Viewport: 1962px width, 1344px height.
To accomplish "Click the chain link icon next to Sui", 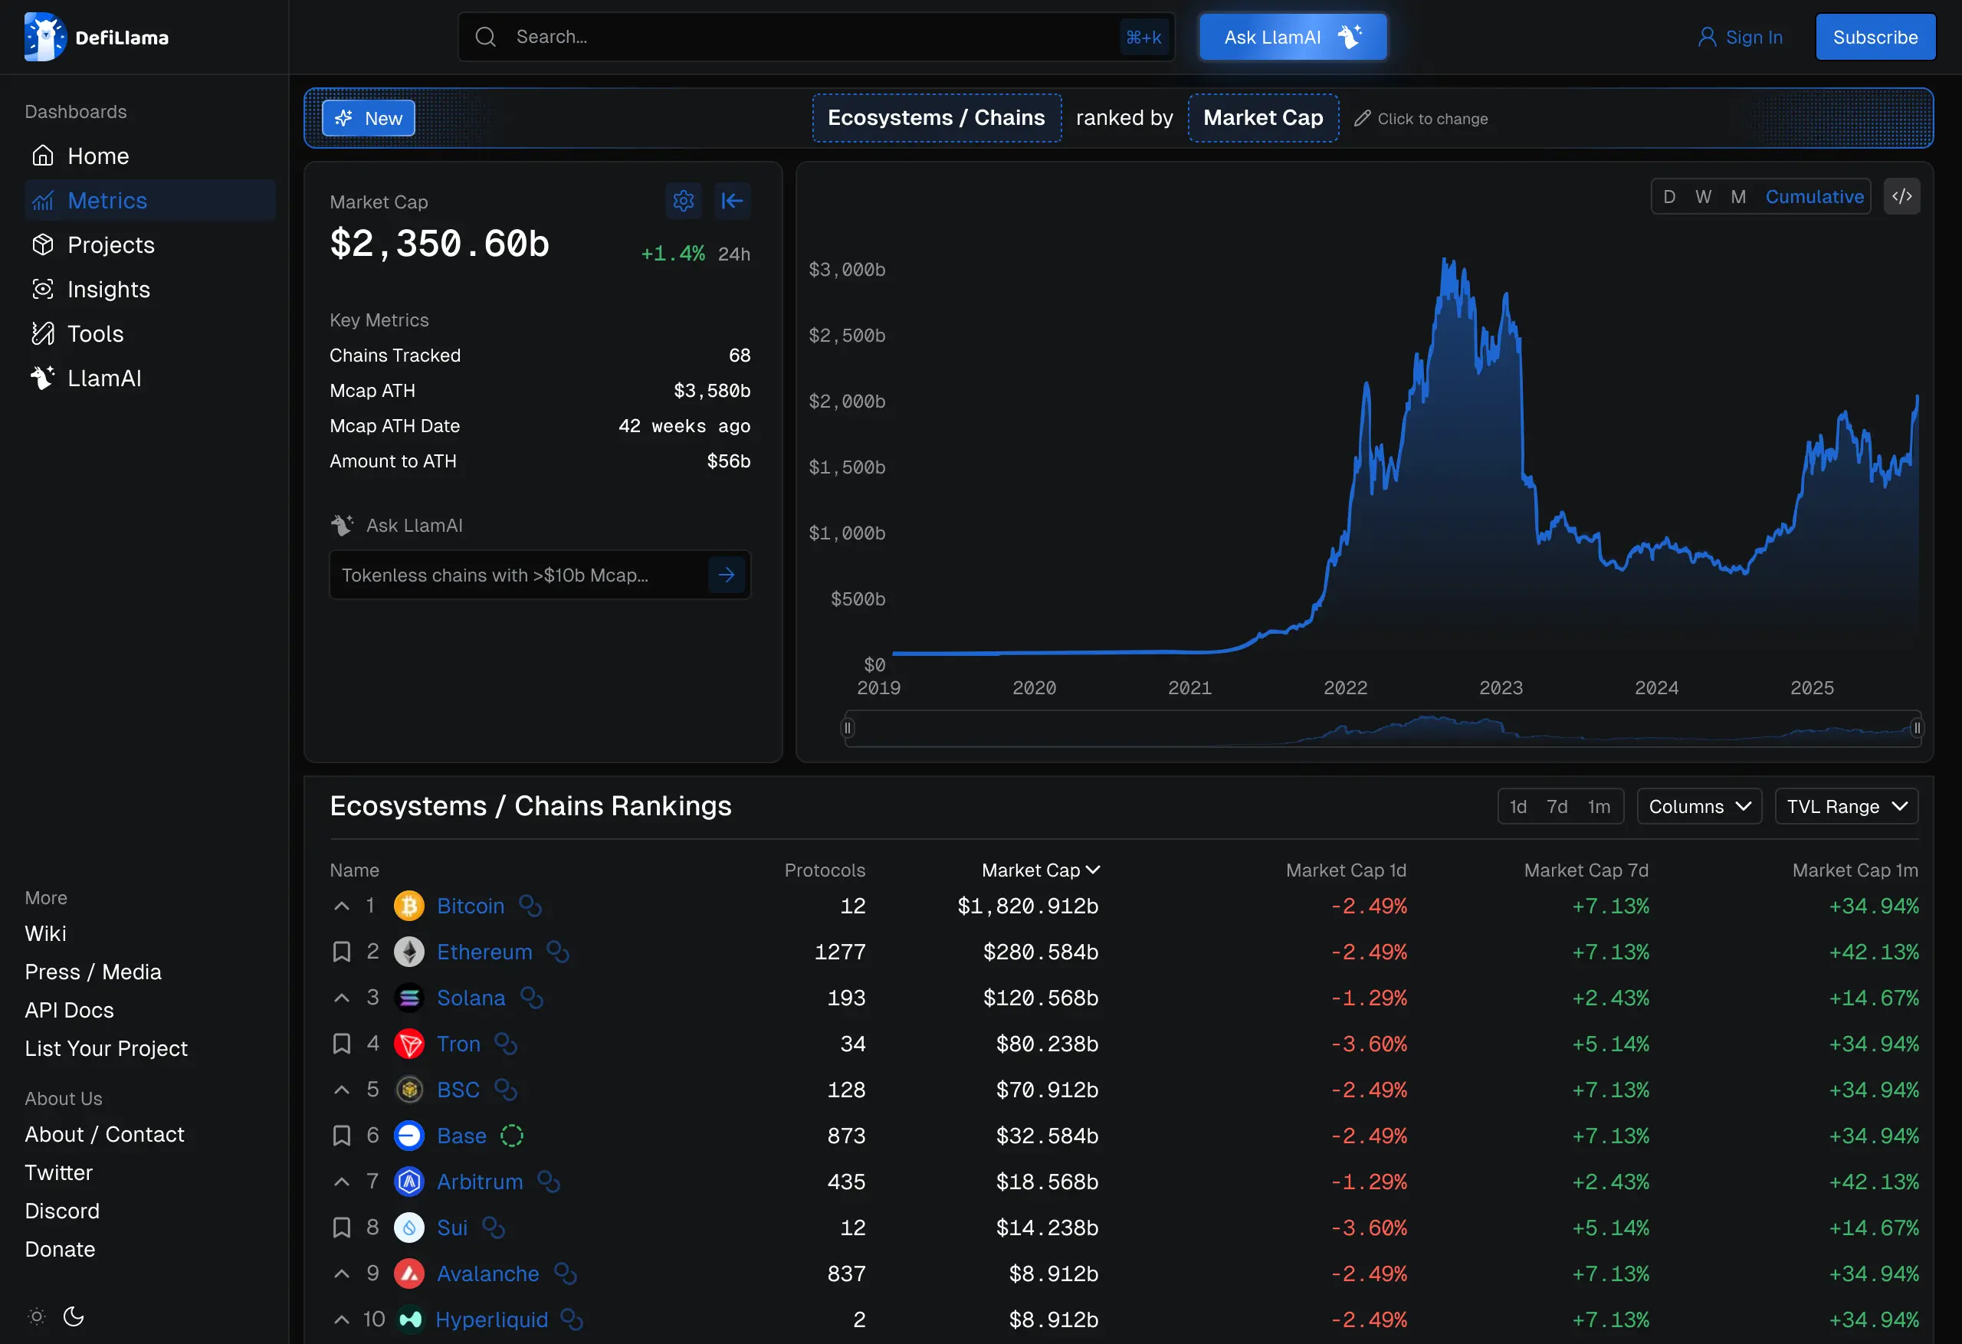I will point(494,1228).
